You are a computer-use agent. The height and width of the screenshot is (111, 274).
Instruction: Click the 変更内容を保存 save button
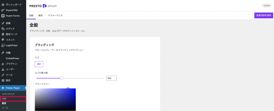[x=264, y=15]
